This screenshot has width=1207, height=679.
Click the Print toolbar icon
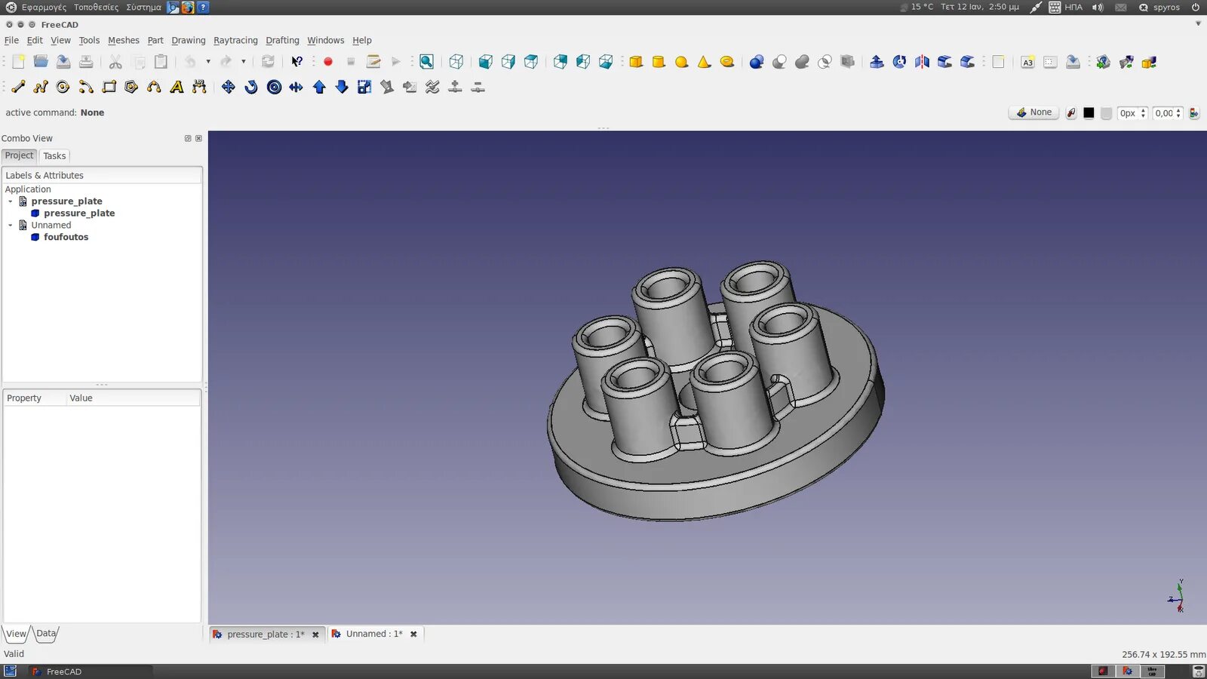coord(86,62)
